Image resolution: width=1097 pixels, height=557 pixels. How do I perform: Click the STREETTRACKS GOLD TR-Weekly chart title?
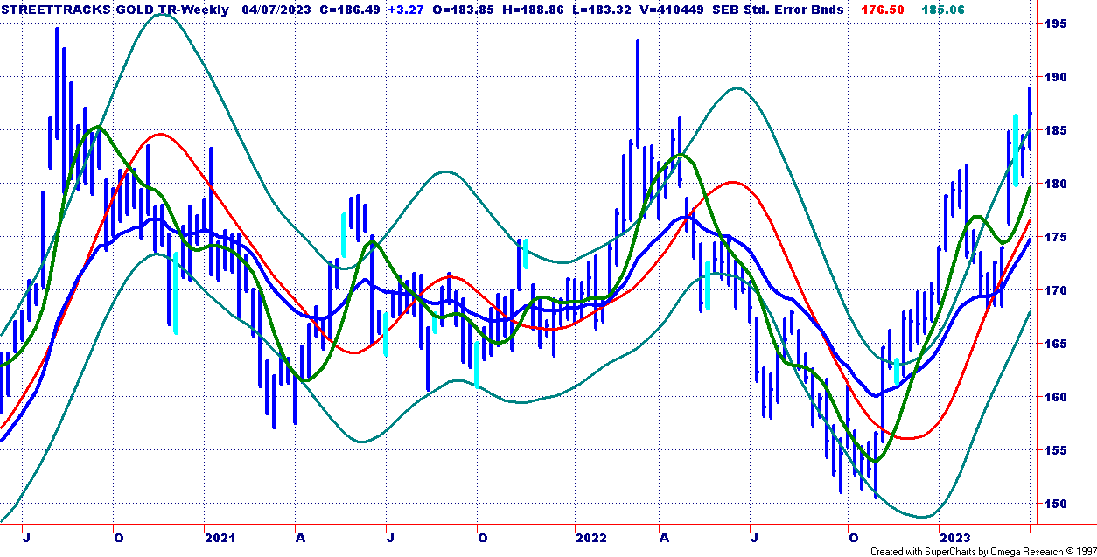click(116, 10)
